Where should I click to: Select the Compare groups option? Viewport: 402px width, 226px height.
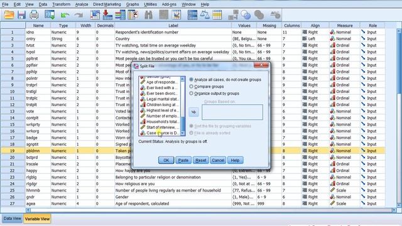207,87
